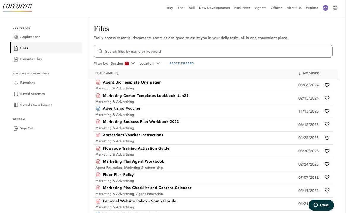Click PDF icon for Agent Bio Template
This screenshot has width=346, height=213.
pyautogui.click(x=98, y=82)
